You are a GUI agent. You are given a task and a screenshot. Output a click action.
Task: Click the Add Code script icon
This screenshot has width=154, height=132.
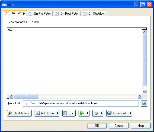pyautogui.click(x=38, y=113)
